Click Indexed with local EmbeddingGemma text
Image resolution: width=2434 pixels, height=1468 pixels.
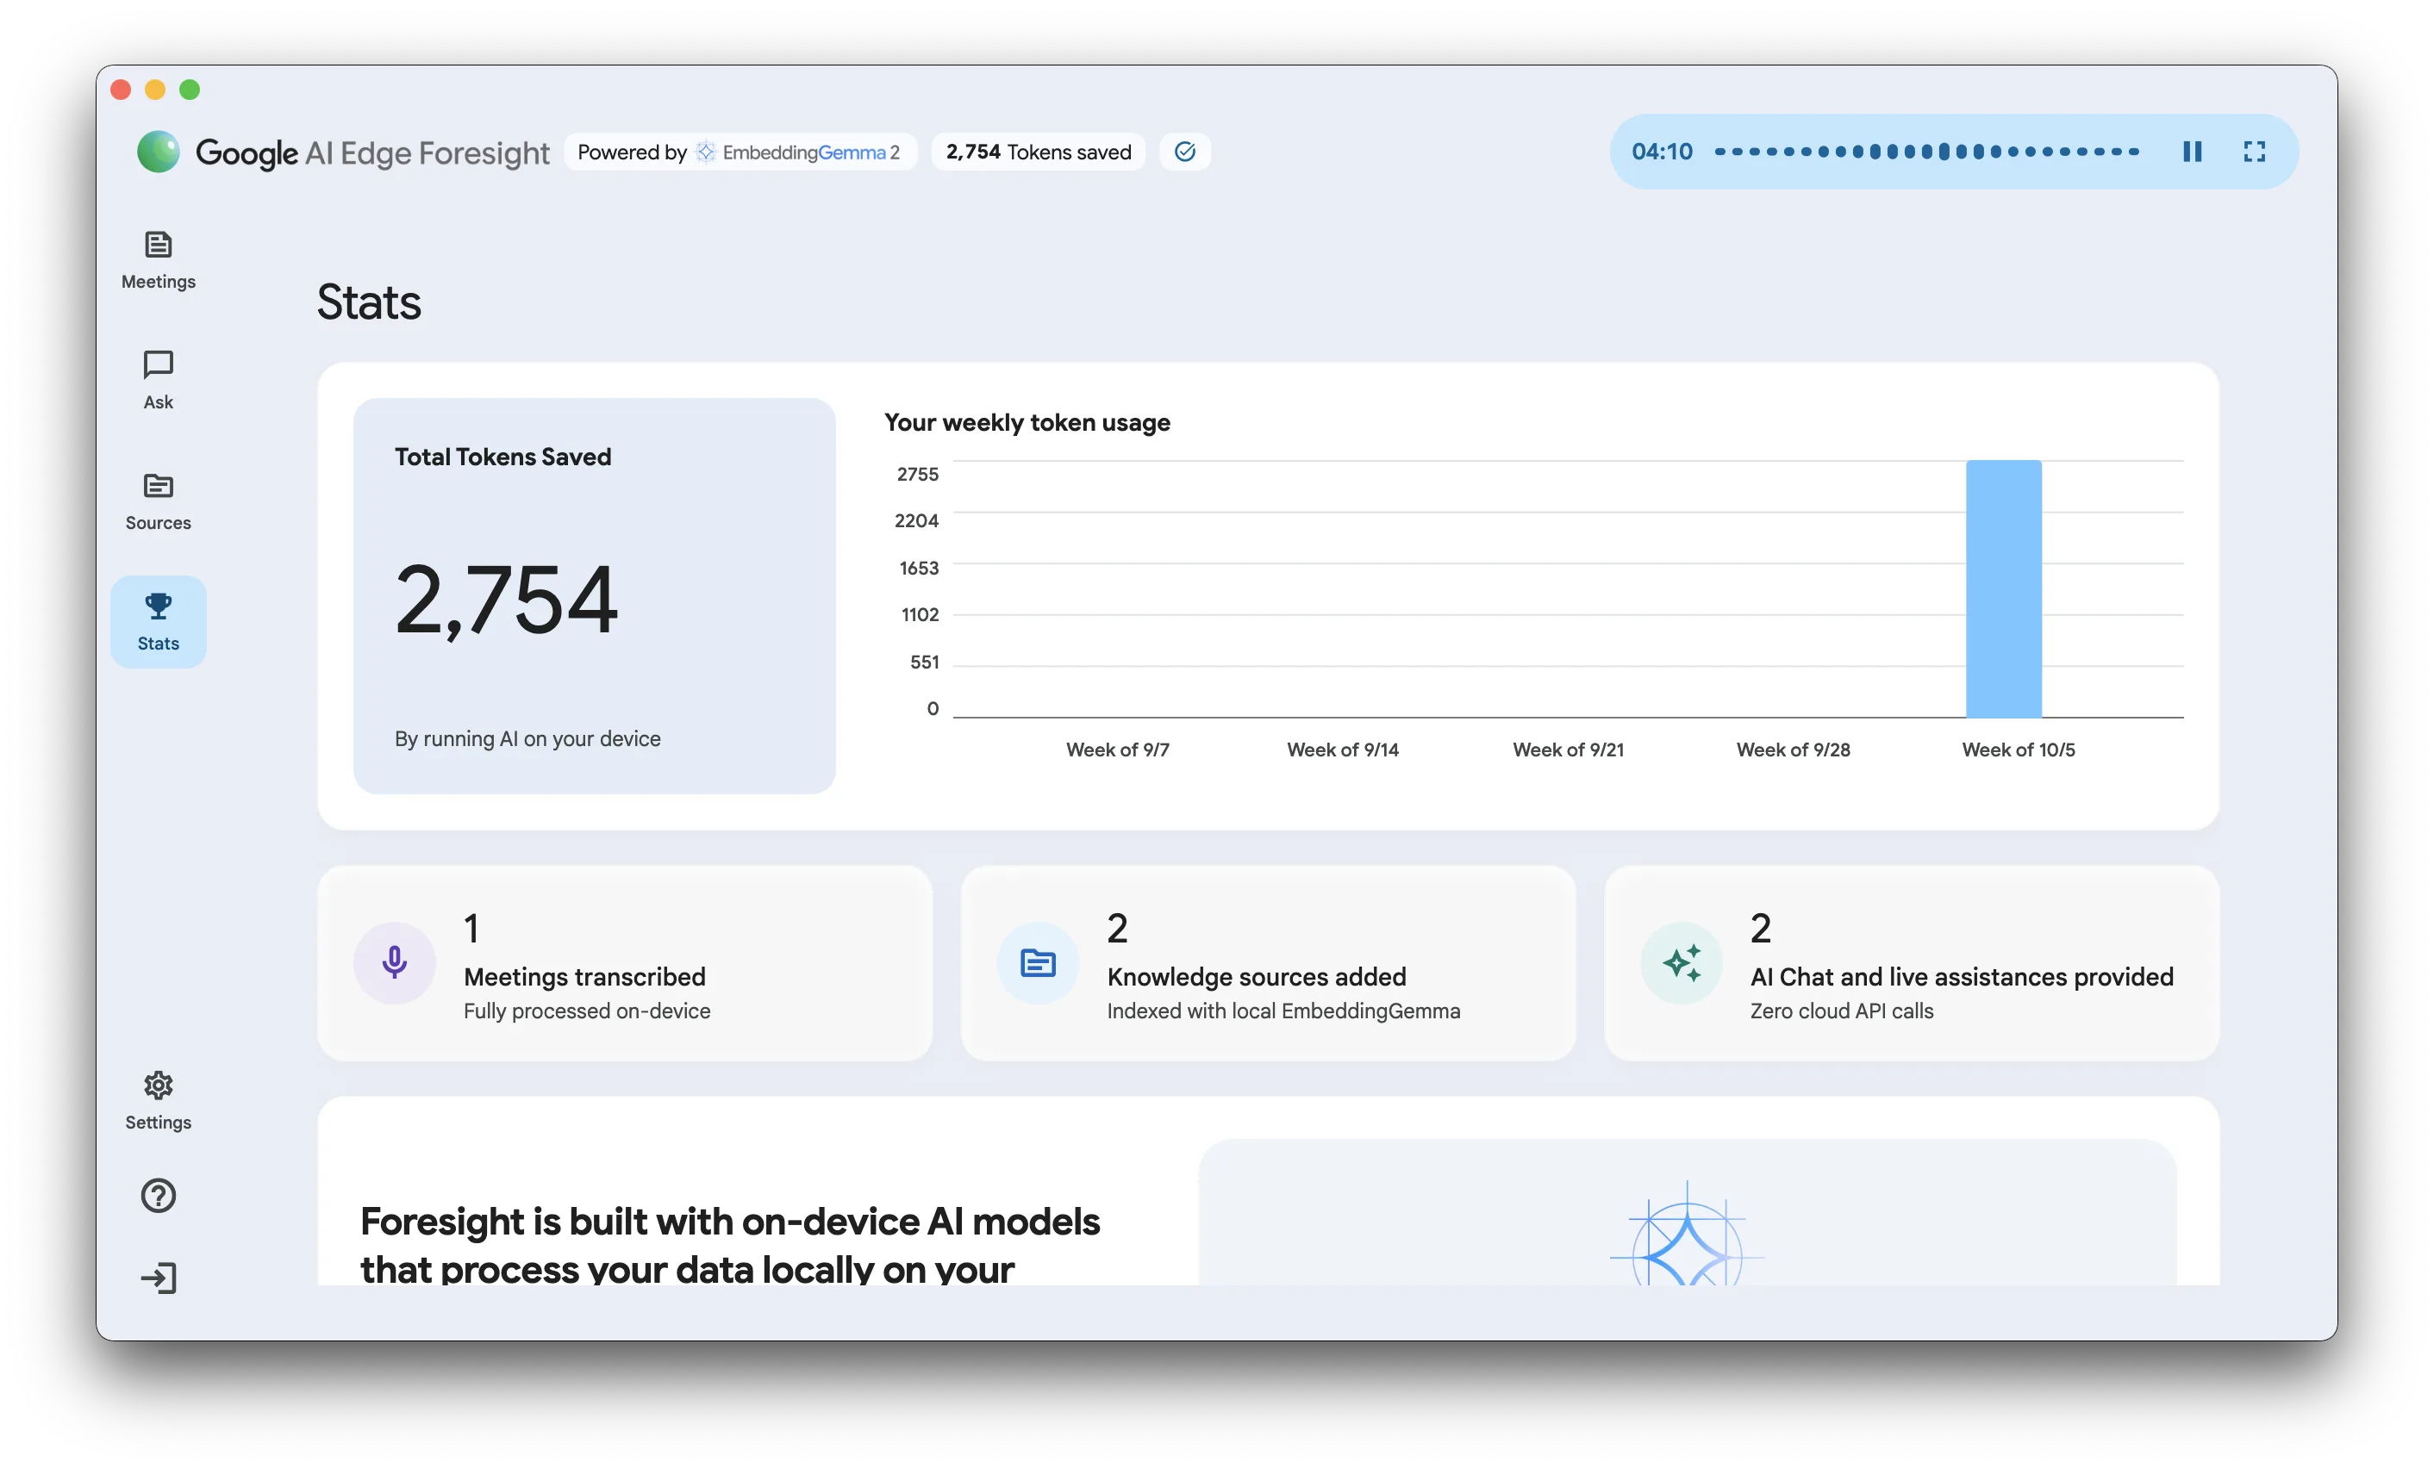(1283, 1011)
